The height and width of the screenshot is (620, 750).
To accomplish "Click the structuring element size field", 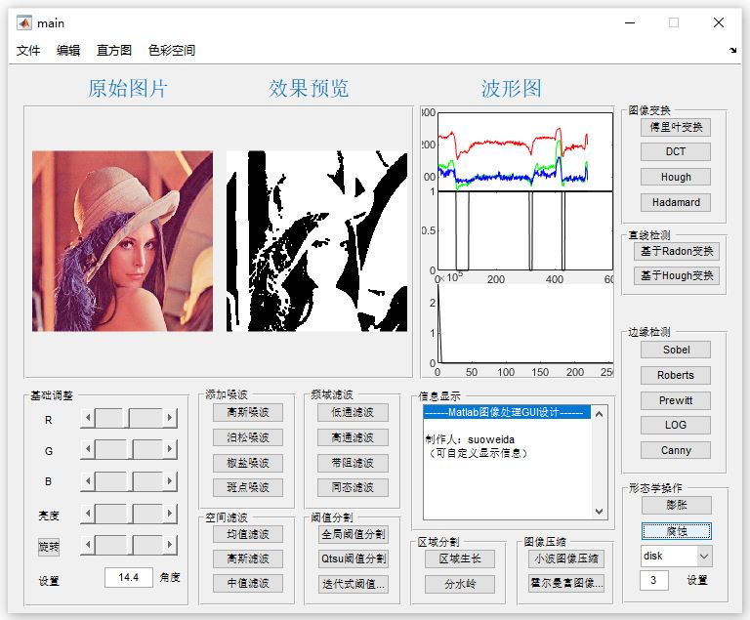I will (654, 580).
